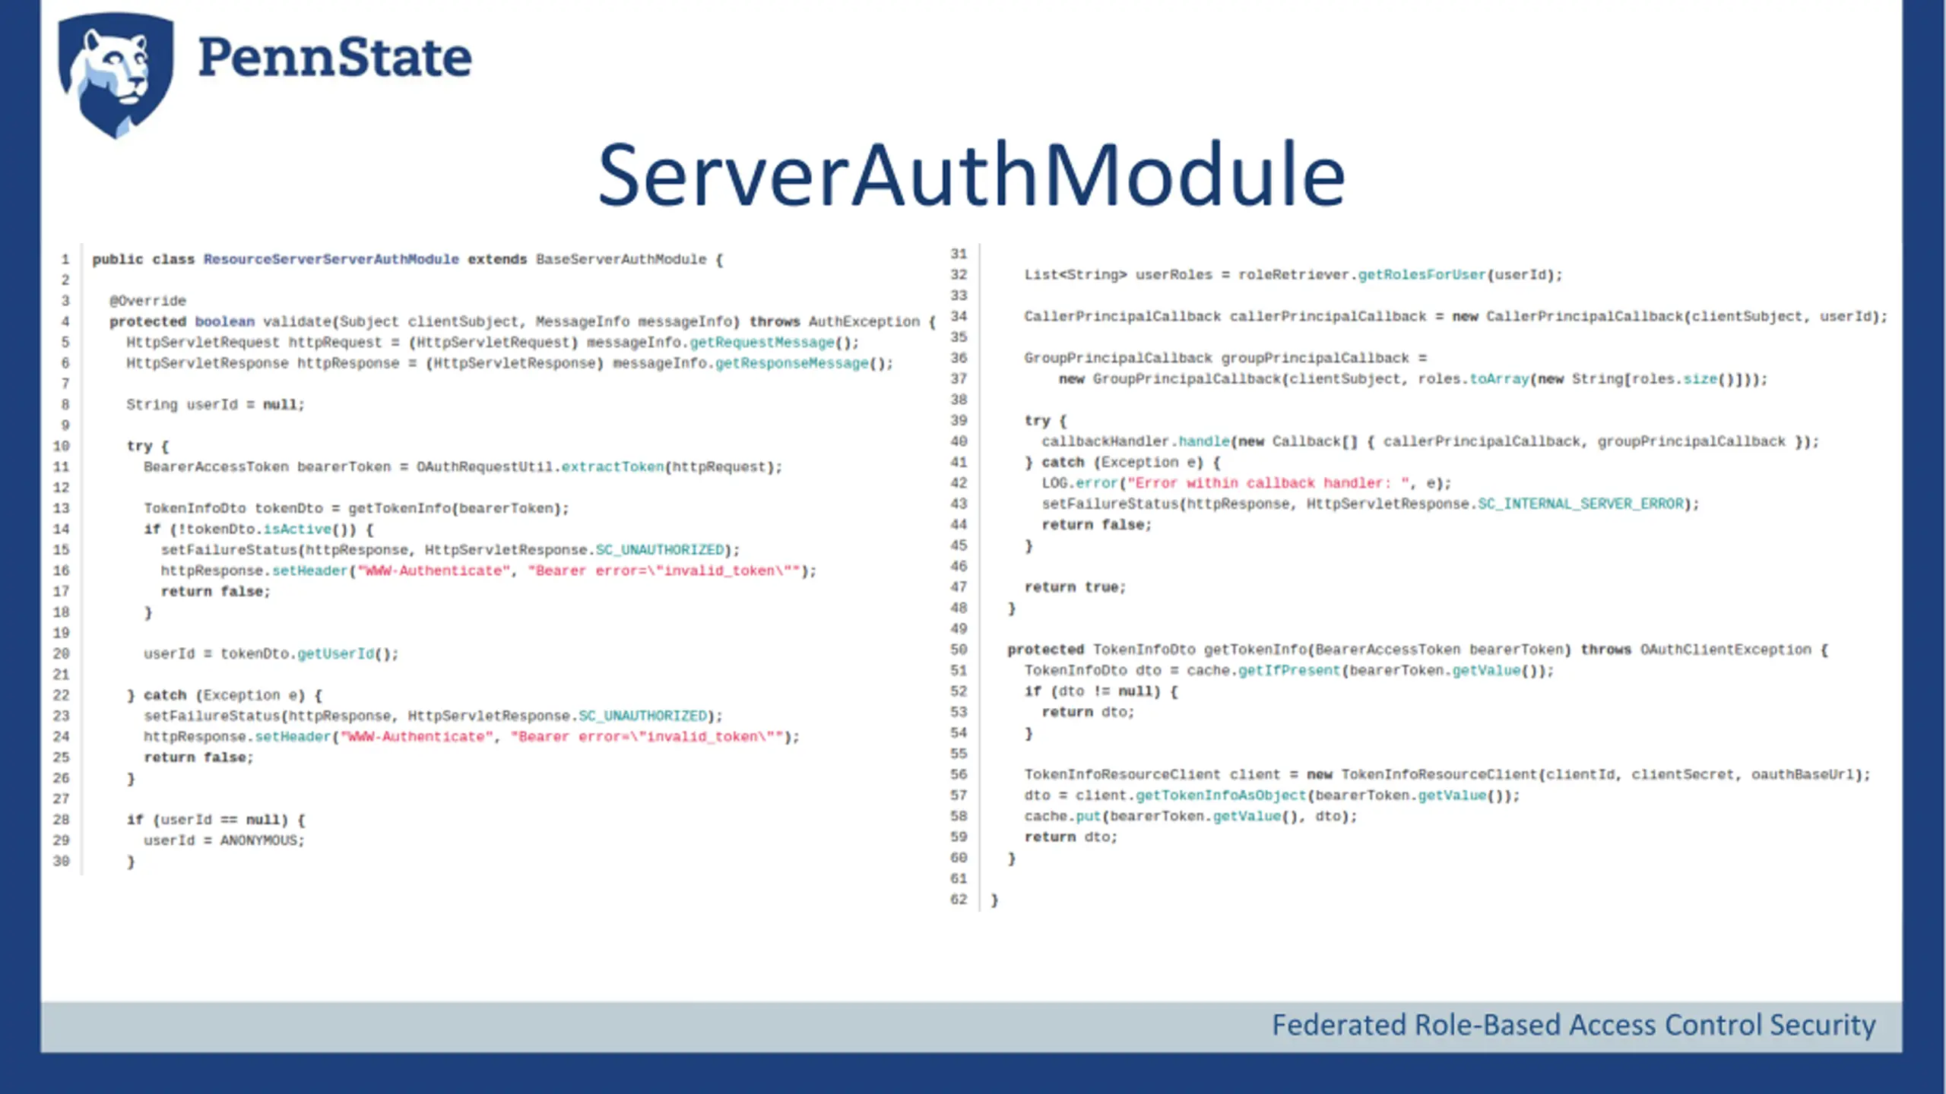Click return dto on line 59
Image resolution: width=1946 pixels, height=1094 pixels.
pyautogui.click(x=1070, y=837)
